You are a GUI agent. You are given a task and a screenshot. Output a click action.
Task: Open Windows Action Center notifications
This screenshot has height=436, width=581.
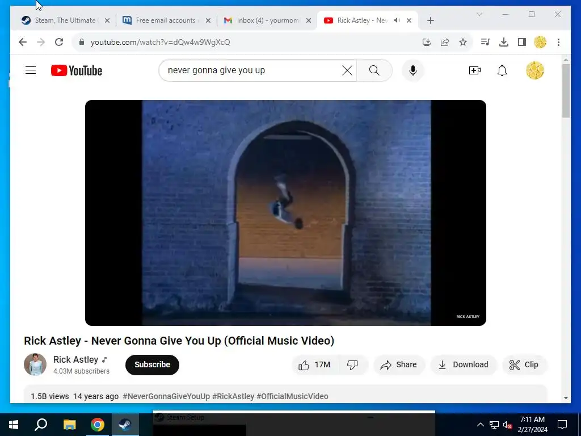point(562,425)
